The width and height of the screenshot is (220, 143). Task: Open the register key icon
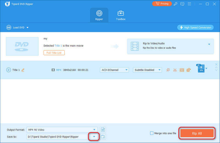(175, 4)
